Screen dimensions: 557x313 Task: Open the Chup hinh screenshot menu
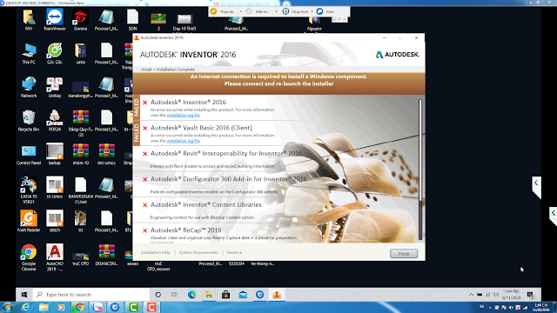298,11
